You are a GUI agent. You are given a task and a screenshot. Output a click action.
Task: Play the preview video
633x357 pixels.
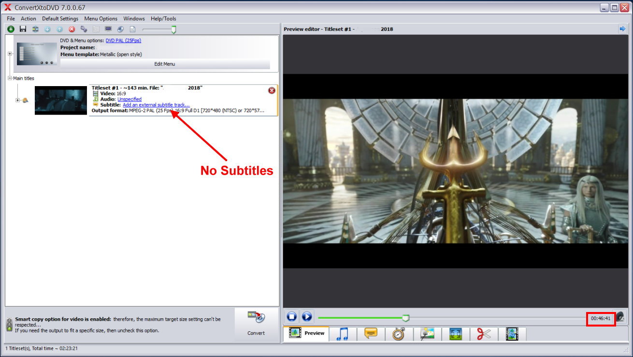[x=307, y=317]
